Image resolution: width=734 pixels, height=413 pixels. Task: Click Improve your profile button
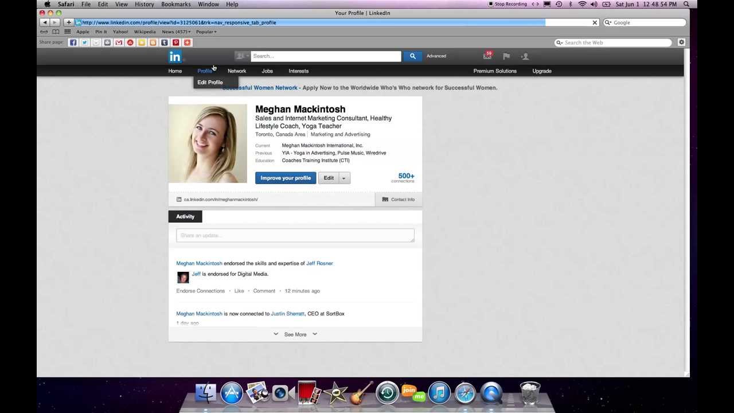(286, 178)
